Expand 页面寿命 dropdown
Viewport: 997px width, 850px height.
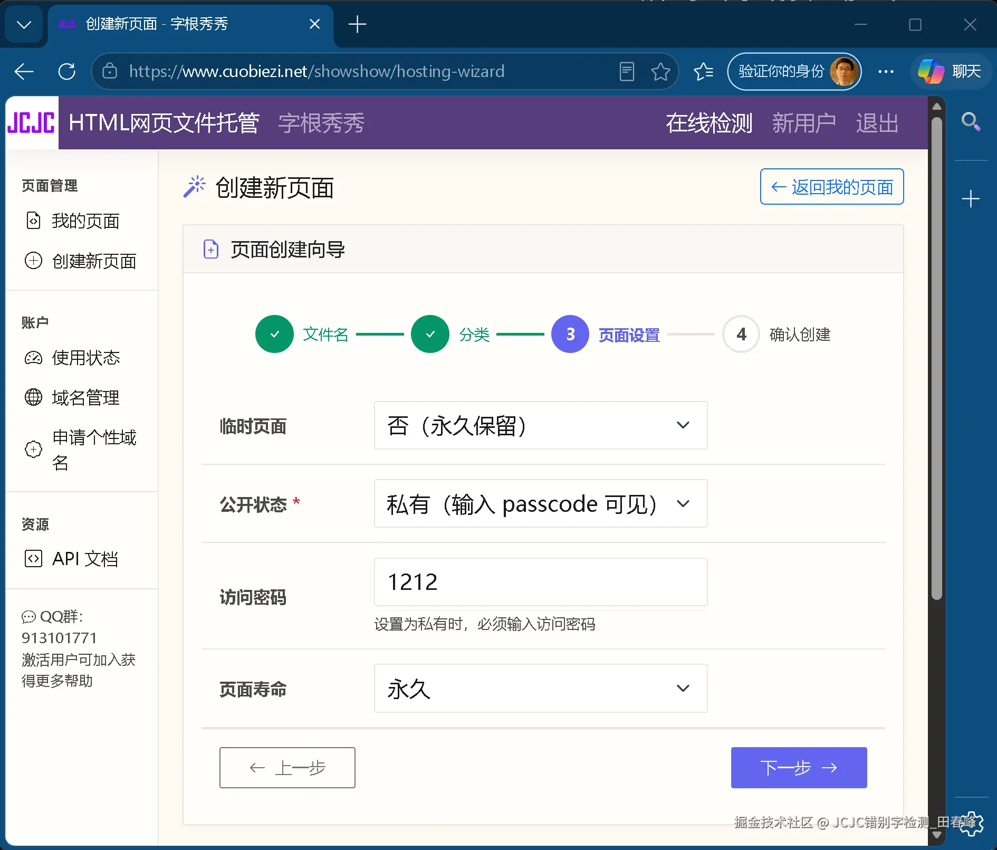point(541,688)
